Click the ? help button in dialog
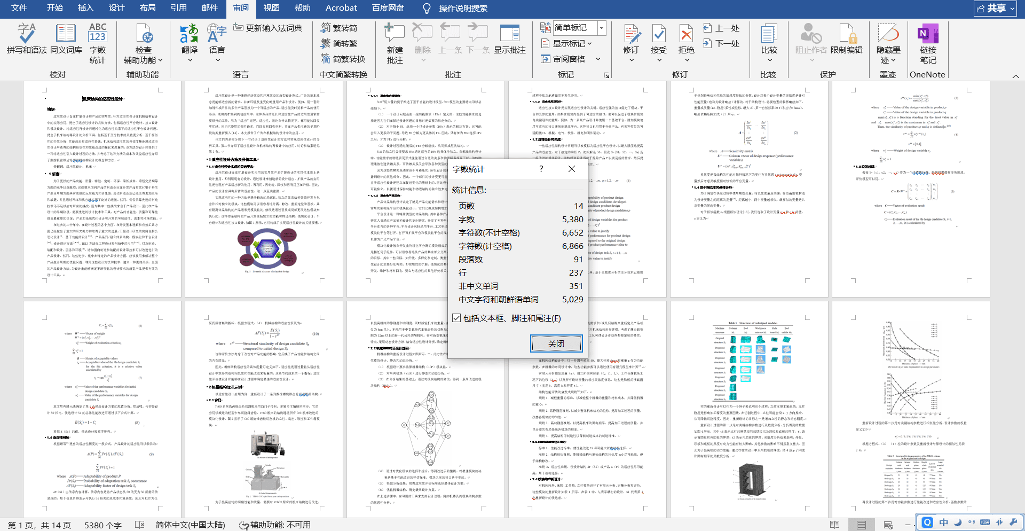 pos(541,169)
